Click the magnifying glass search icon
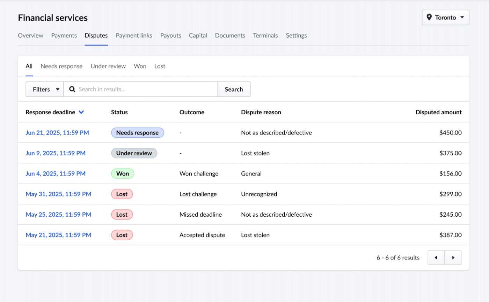 coord(72,89)
